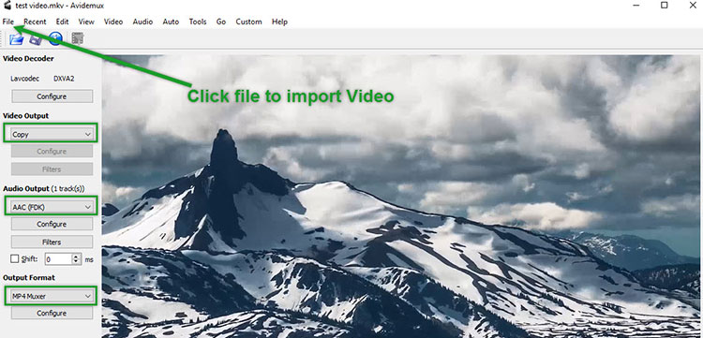The width and height of the screenshot is (703, 338).
Task: Click the film strip filter toolbar icon
Action: [78, 38]
